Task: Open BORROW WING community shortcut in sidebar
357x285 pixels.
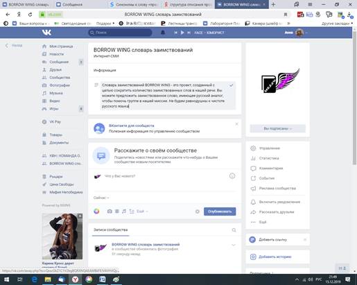Action: (x=65, y=164)
